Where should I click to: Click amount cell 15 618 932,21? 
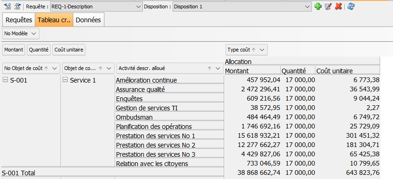[252, 135]
